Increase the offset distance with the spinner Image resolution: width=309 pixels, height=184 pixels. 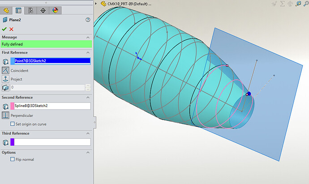[x=88, y=86]
